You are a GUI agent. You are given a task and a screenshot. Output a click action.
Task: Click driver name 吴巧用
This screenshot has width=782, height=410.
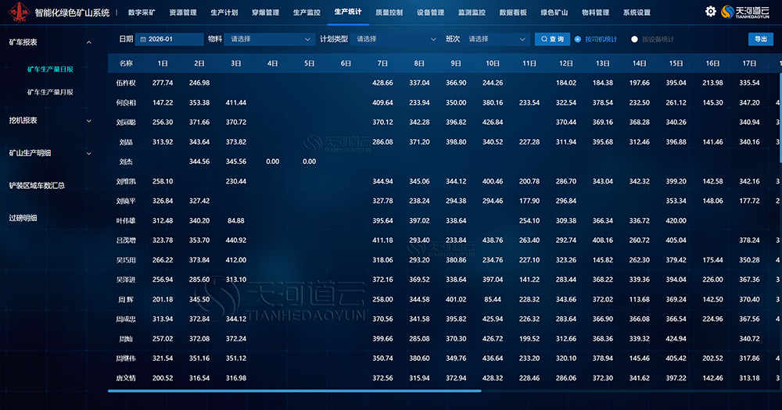click(126, 260)
